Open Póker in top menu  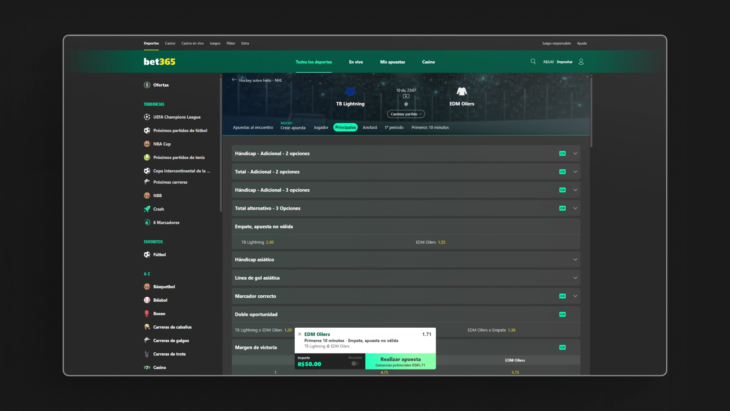tap(231, 43)
